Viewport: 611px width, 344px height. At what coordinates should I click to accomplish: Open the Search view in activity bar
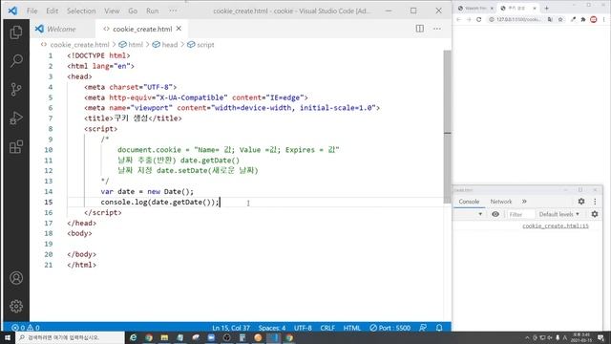16,60
